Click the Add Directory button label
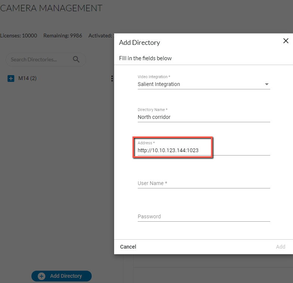Viewport: 293px width, 283px height. (x=66, y=276)
